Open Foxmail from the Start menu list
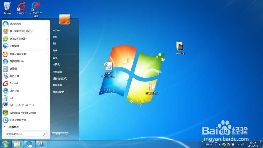 click(26, 83)
